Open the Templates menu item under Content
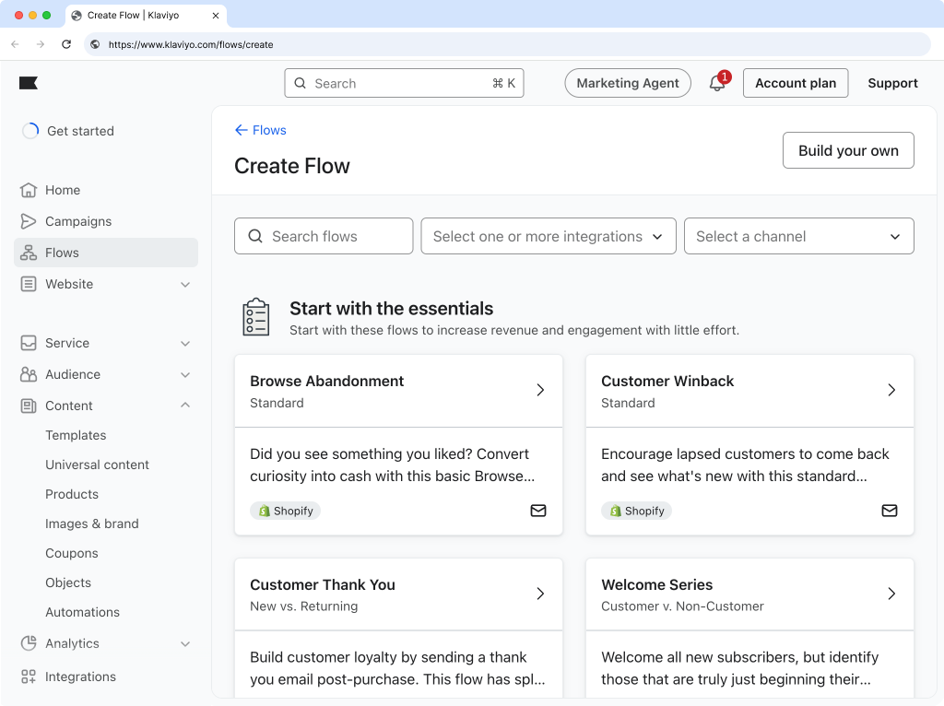Viewport: 944px width, 706px height. click(76, 435)
